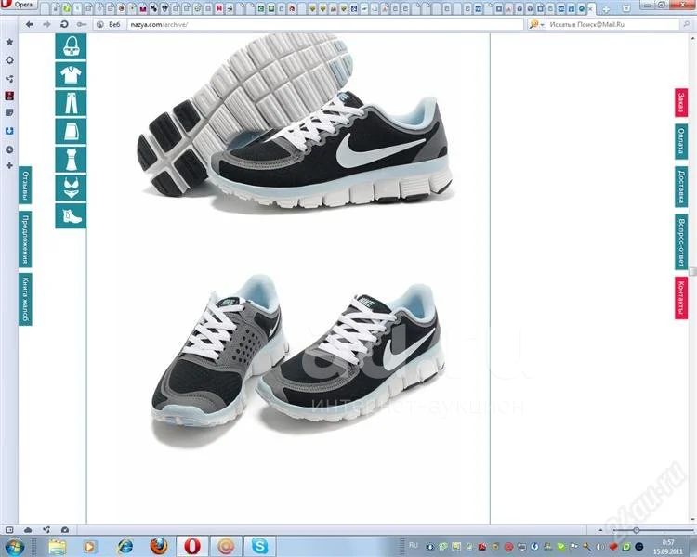
Task: Open the Opera sidebar settings gear
Action: (9, 60)
